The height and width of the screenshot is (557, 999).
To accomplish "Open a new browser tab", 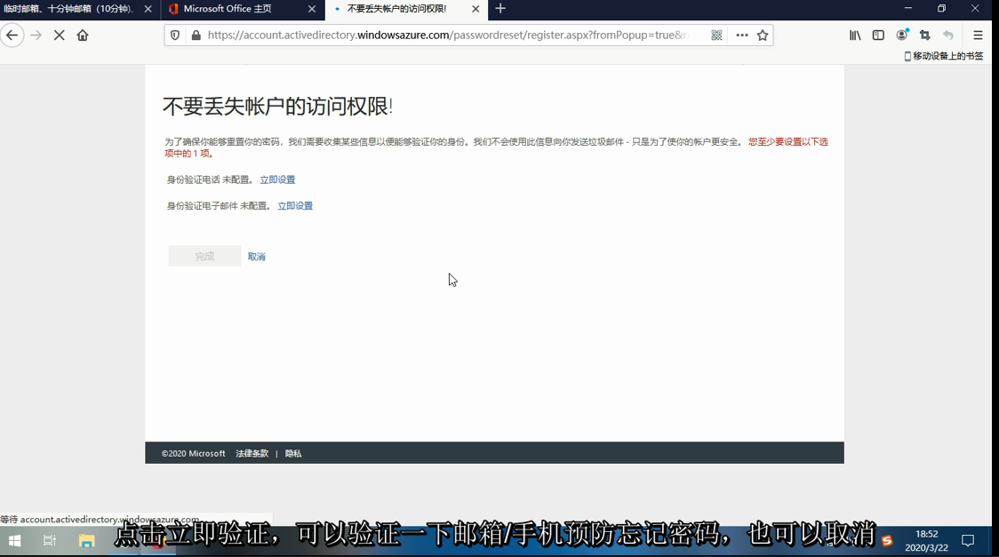I will tap(500, 9).
